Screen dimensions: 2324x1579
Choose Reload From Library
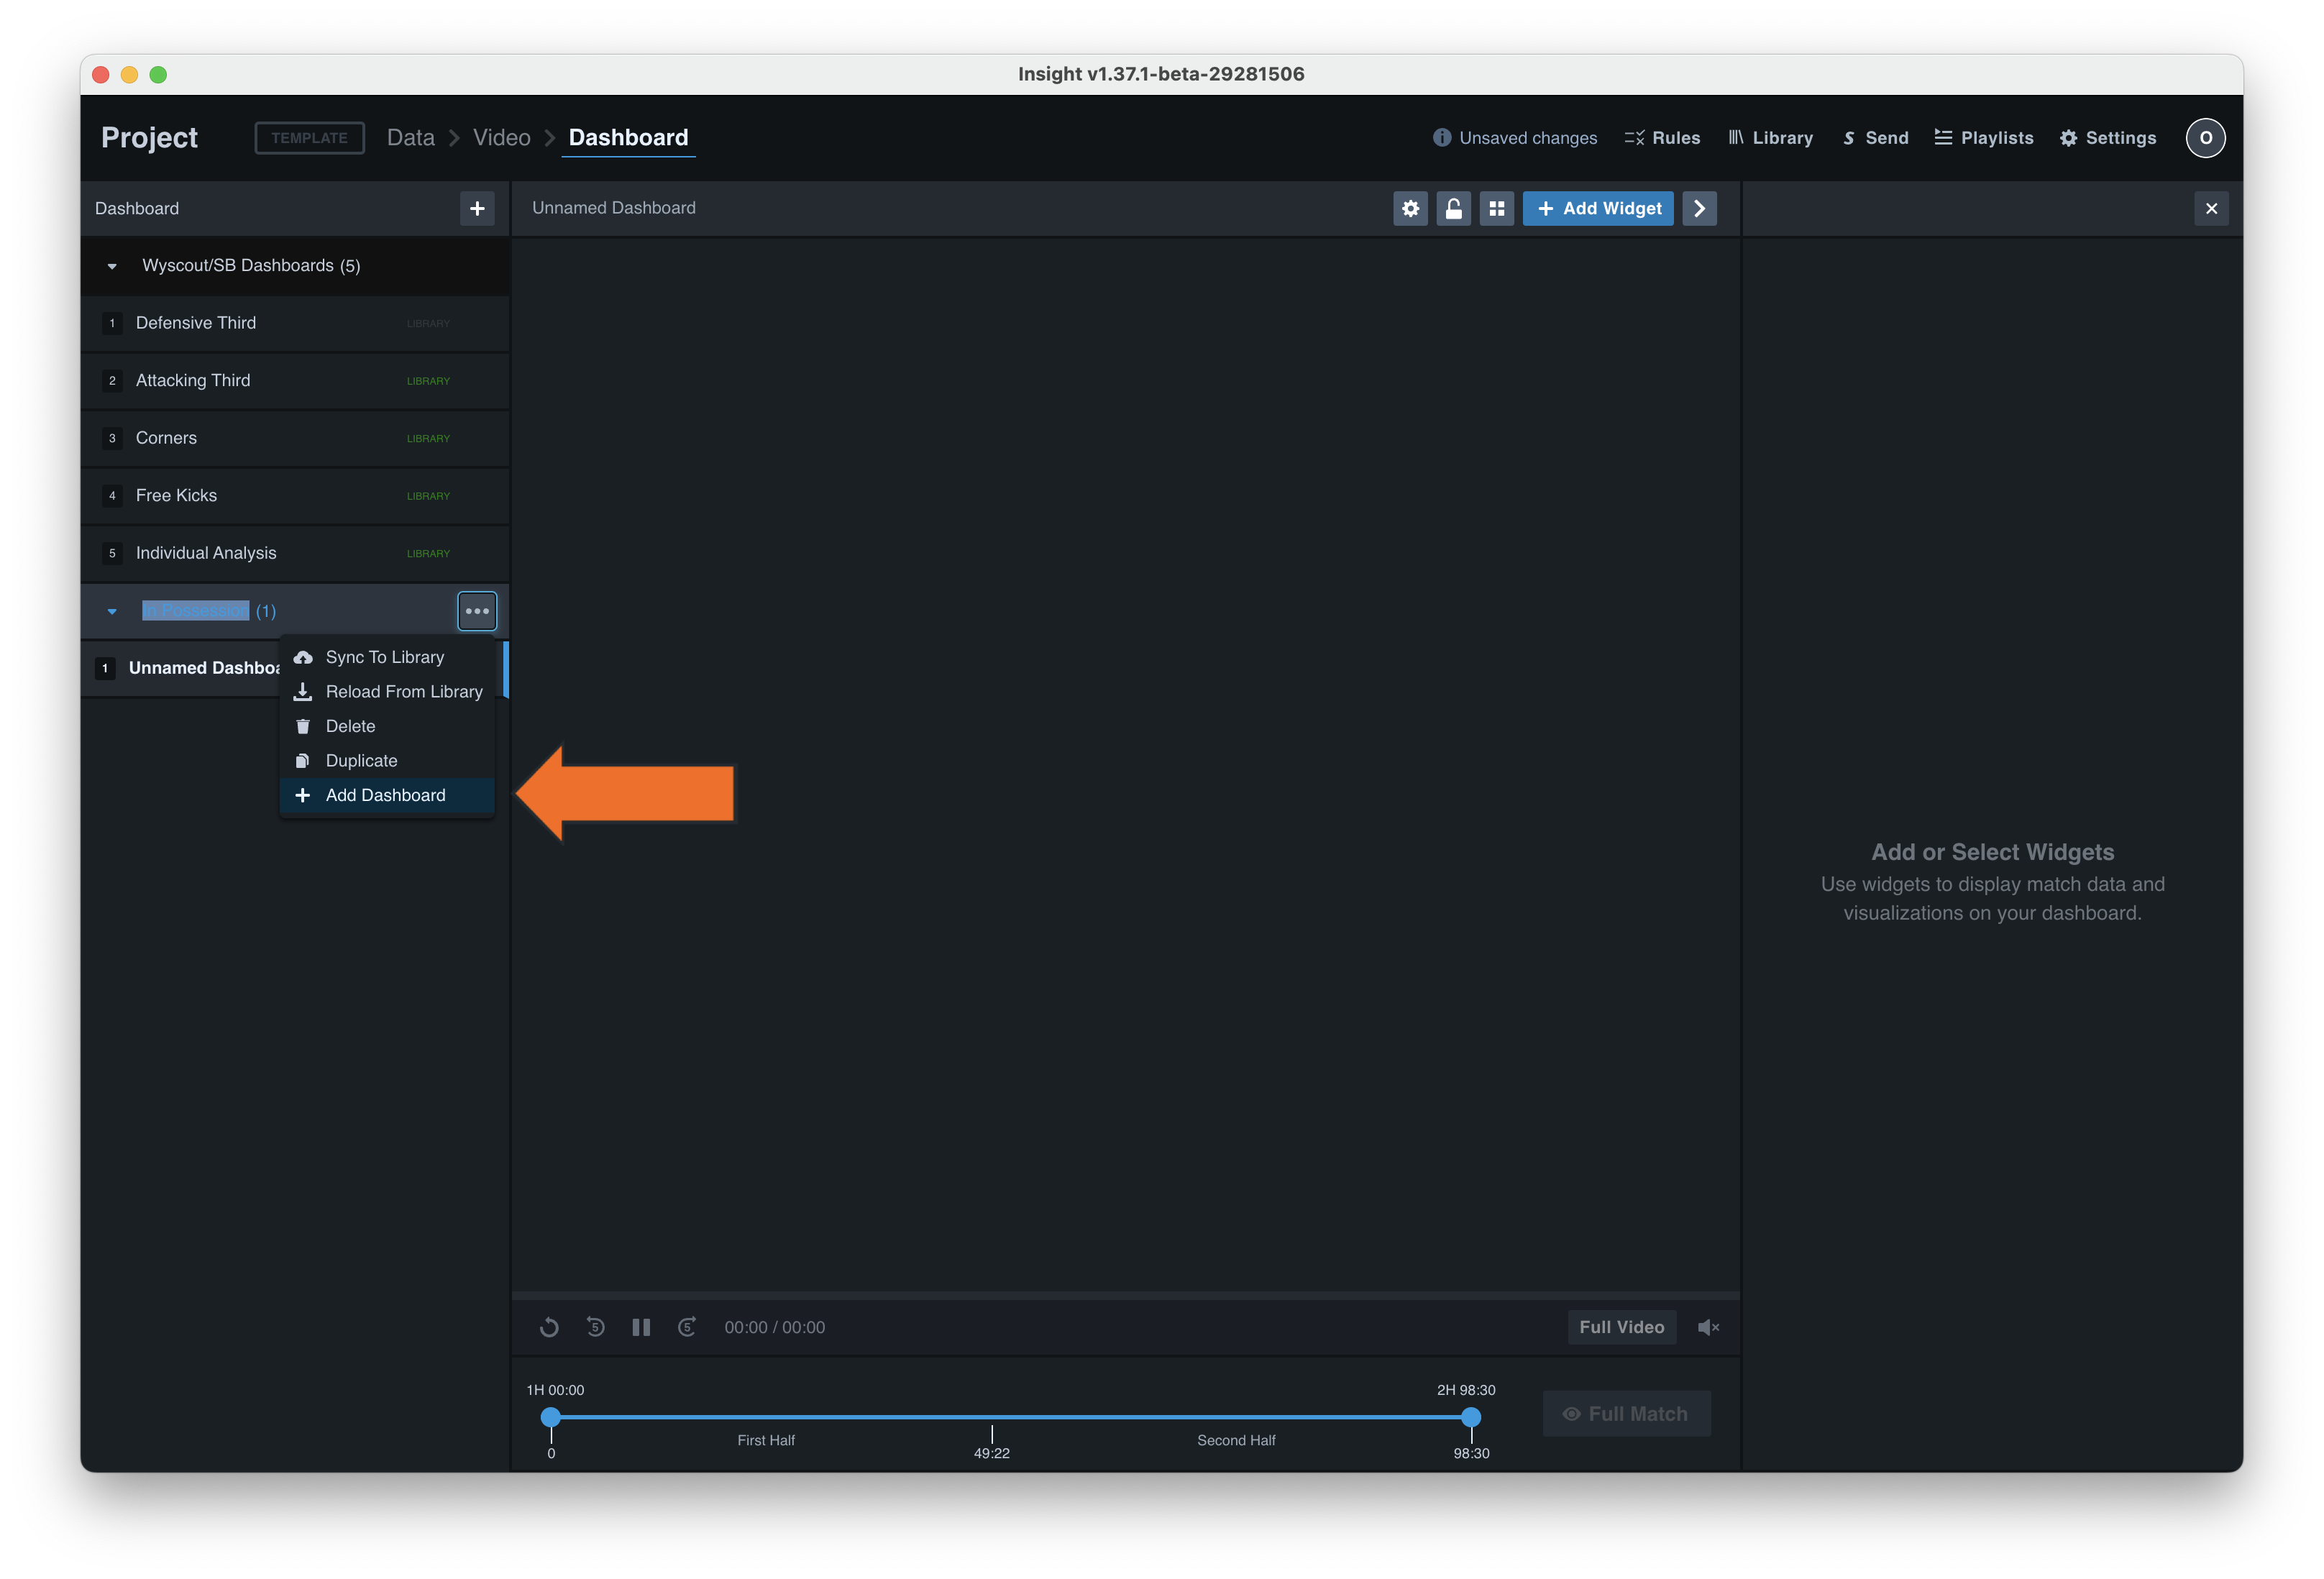click(x=387, y=692)
